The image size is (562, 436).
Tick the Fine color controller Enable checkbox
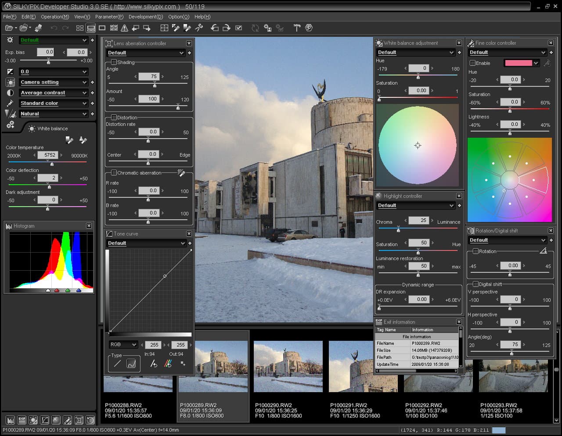click(x=473, y=63)
